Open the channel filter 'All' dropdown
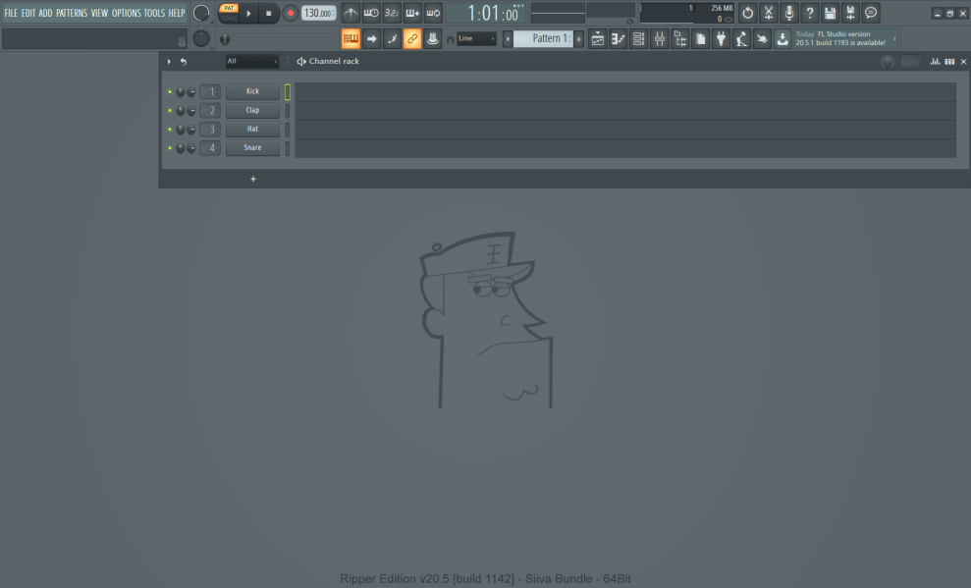This screenshot has height=588, width=971. coord(251,61)
